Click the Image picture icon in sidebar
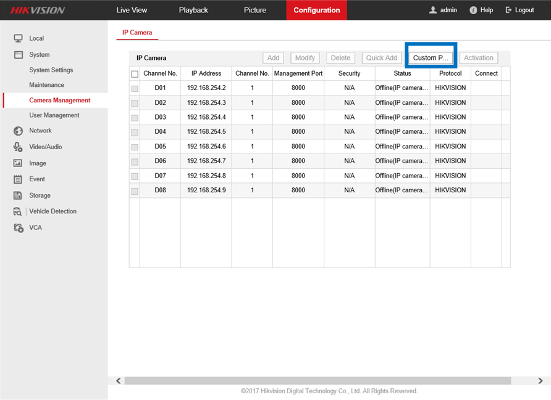This screenshot has height=400, width=551. 18,163
